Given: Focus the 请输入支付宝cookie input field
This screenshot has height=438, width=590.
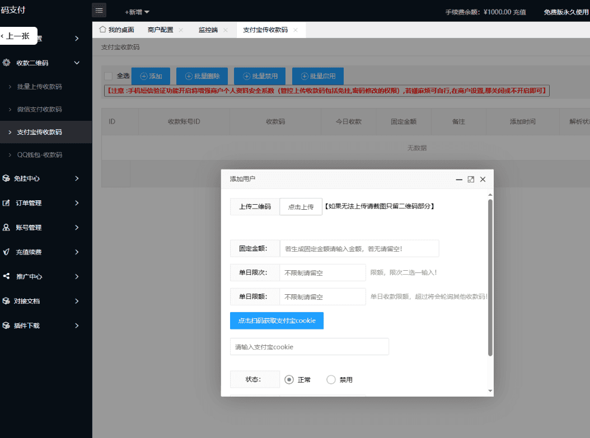Looking at the screenshot, I should point(310,347).
